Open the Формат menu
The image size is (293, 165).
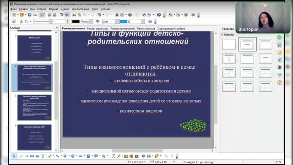click(x=53, y=9)
